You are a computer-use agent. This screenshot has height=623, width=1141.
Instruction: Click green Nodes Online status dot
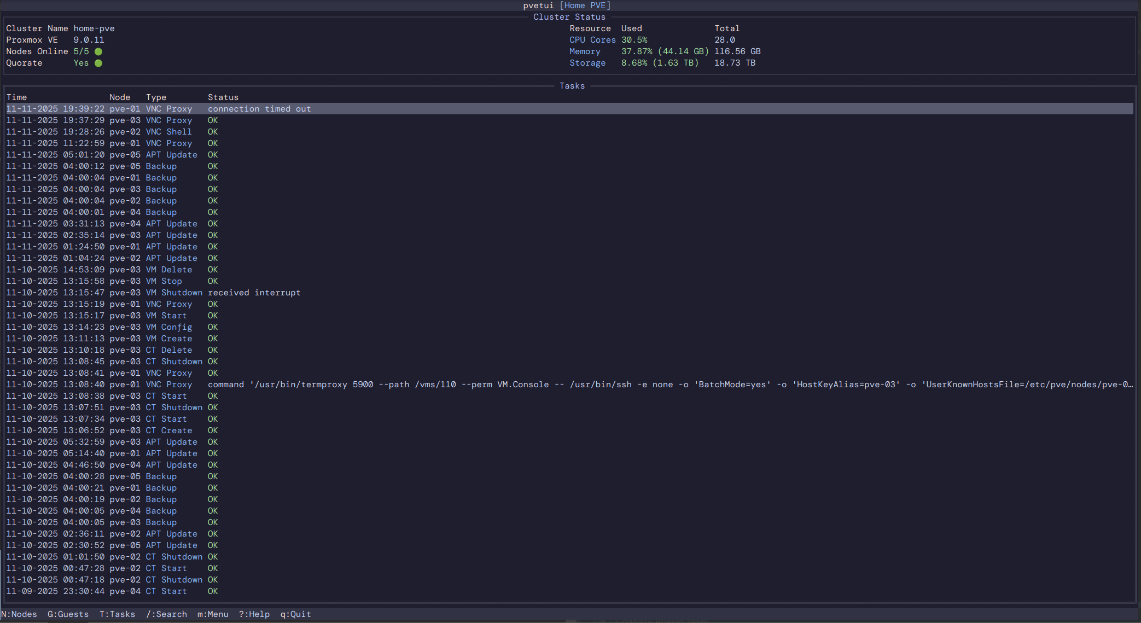(x=98, y=51)
